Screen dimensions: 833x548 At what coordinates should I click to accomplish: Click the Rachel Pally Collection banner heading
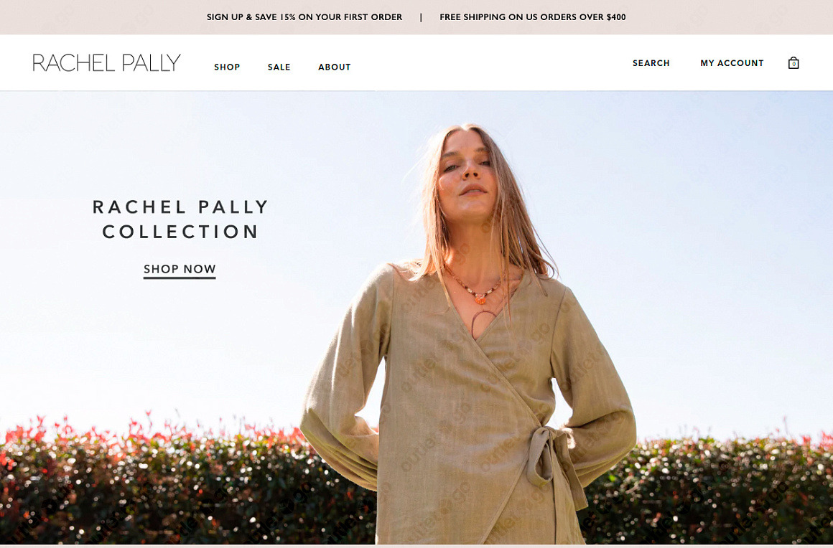pos(180,219)
